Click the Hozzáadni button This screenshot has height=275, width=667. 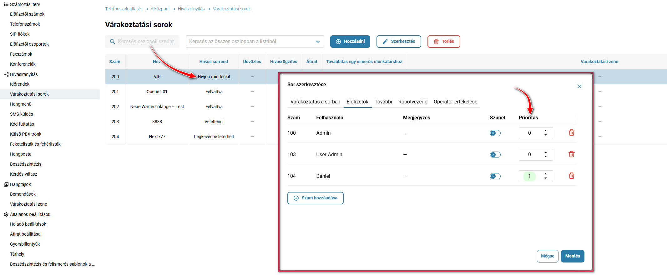coord(350,42)
